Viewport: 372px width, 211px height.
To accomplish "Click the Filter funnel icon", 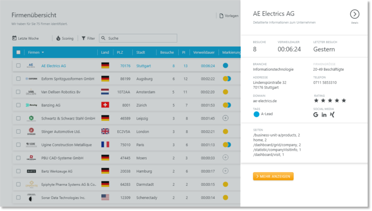I will pos(83,38).
